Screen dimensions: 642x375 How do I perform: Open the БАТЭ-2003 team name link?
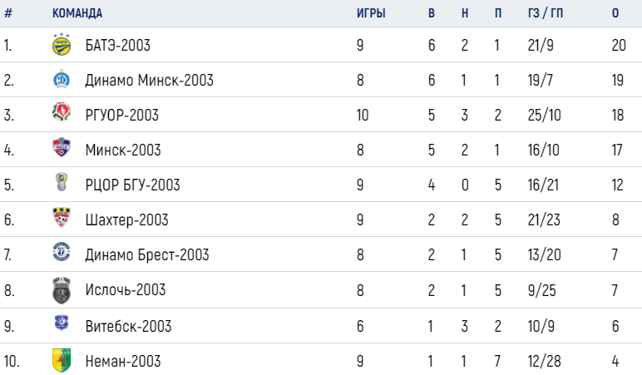tap(118, 45)
